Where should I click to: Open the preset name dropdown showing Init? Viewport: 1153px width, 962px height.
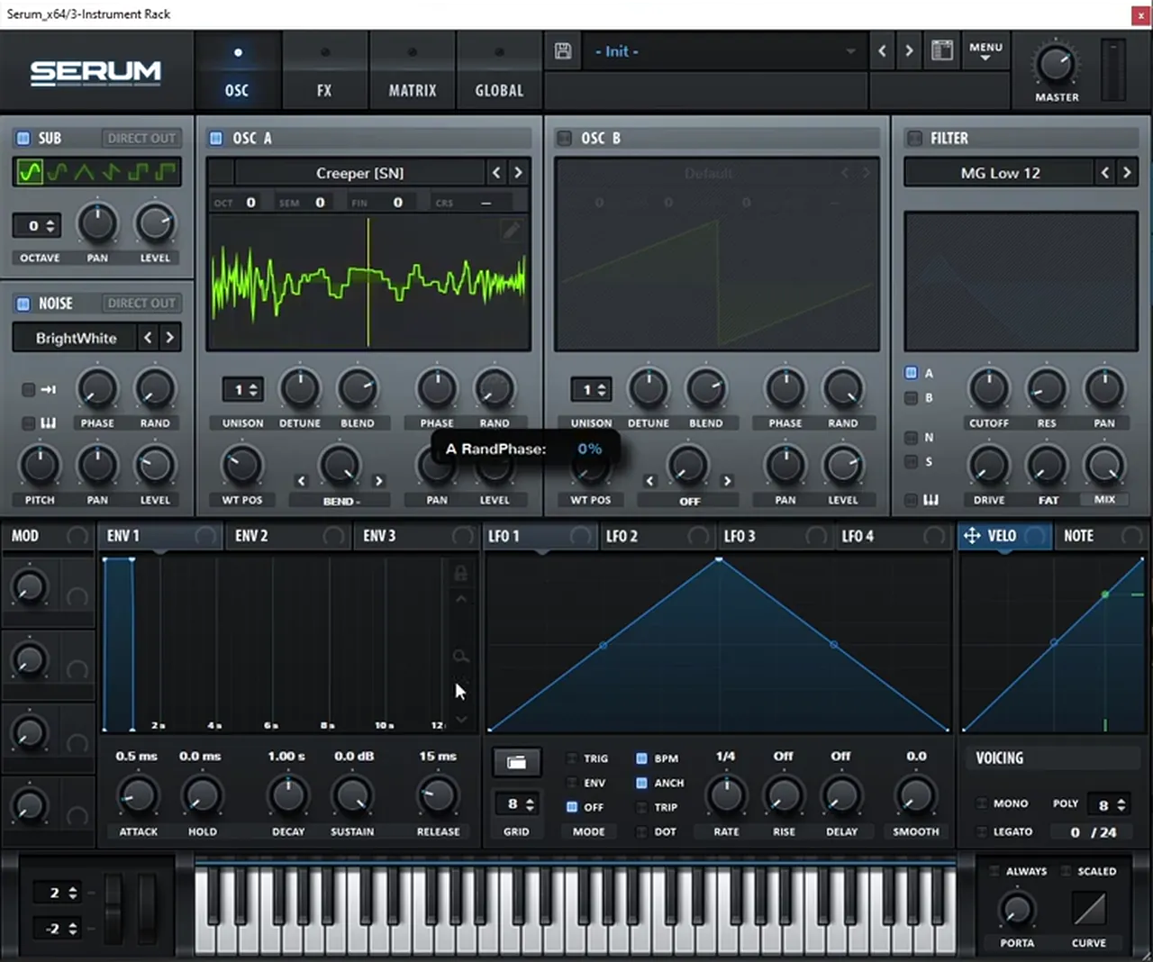(x=723, y=51)
